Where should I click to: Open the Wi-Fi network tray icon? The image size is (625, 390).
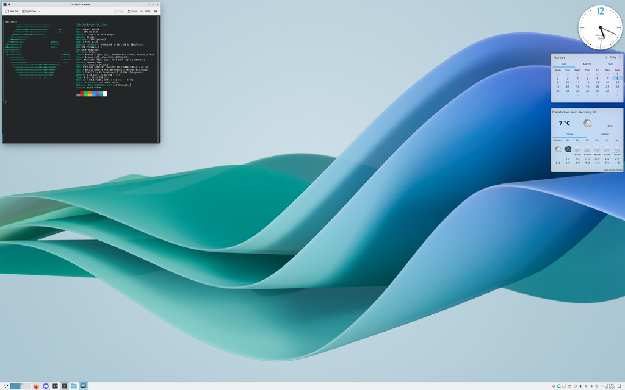point(597,386)
